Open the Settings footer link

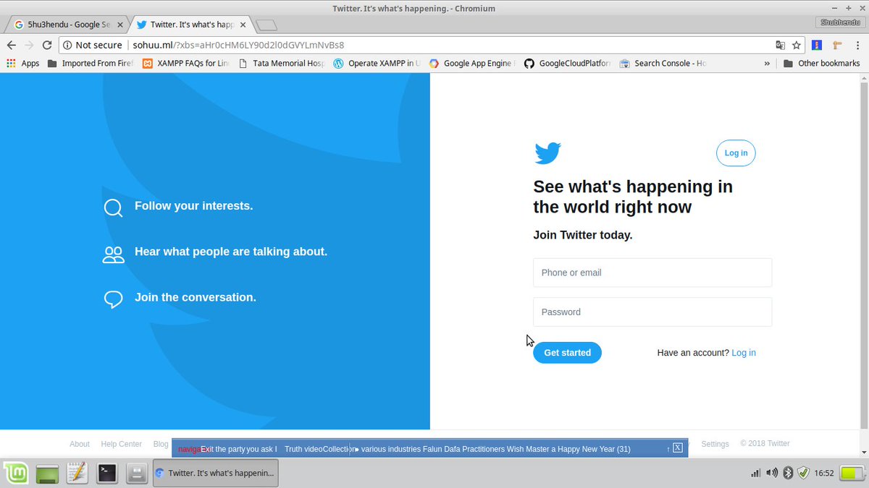pos(715,444)
